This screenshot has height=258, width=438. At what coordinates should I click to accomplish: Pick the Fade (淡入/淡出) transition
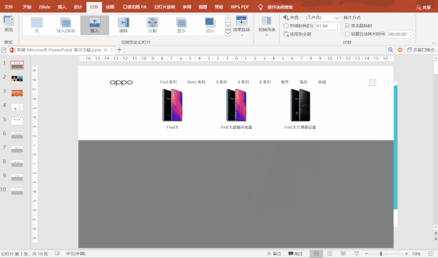65,25
